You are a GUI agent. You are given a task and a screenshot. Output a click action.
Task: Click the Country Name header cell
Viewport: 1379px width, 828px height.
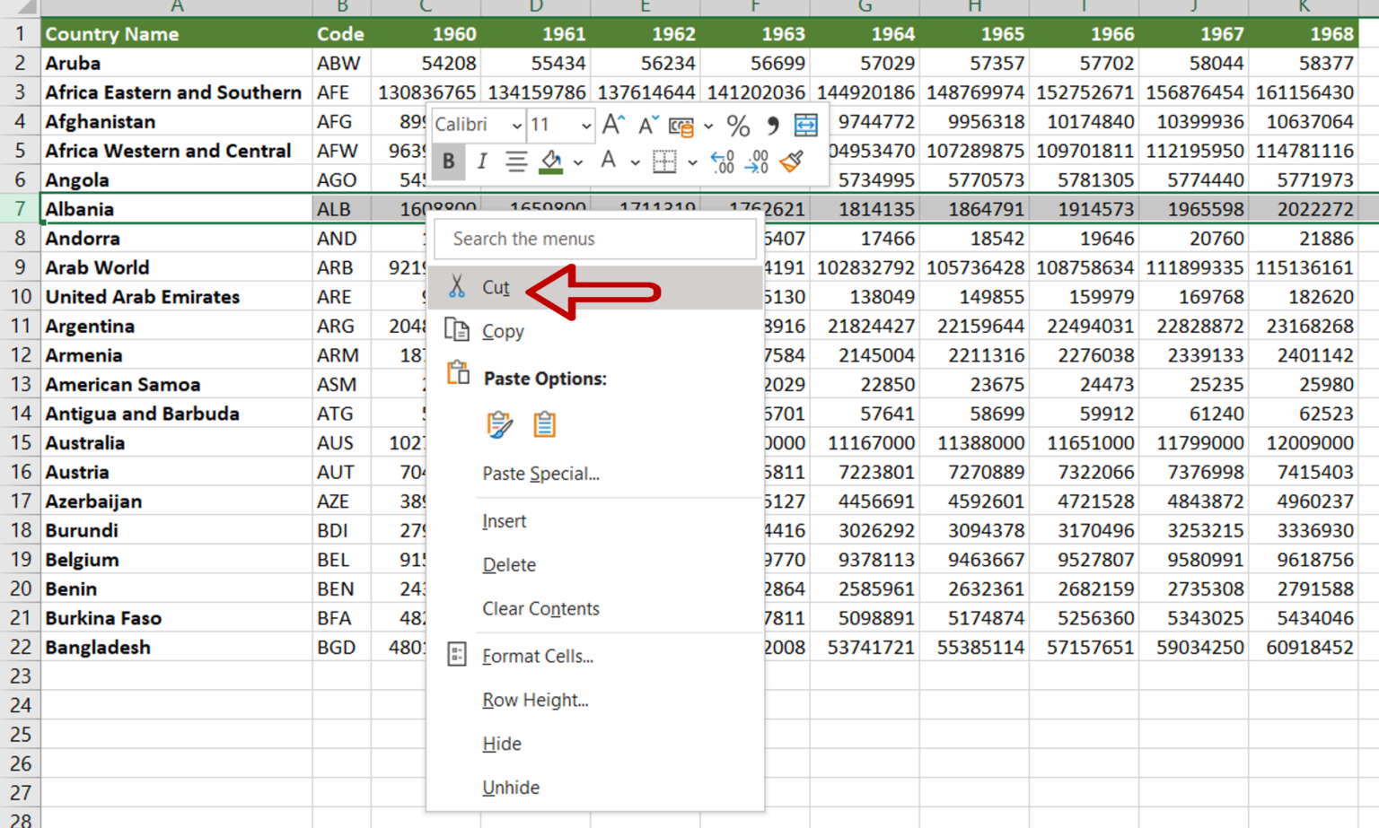pyautogui.click(x=177, y=34)
